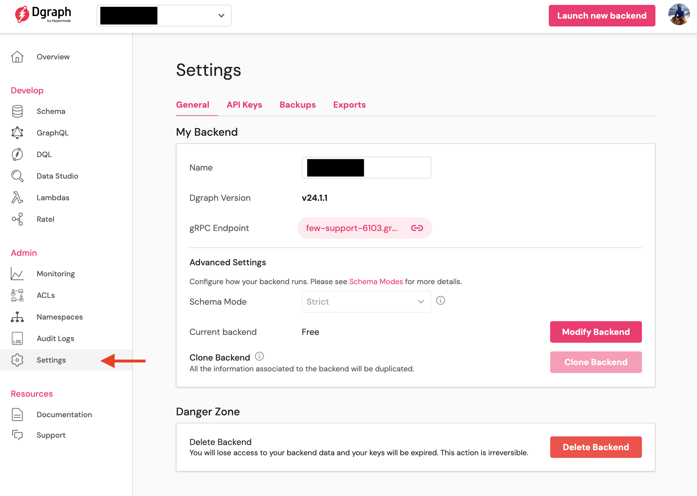
Task: Select Settings in the sidebar
Action: (66, 360)
